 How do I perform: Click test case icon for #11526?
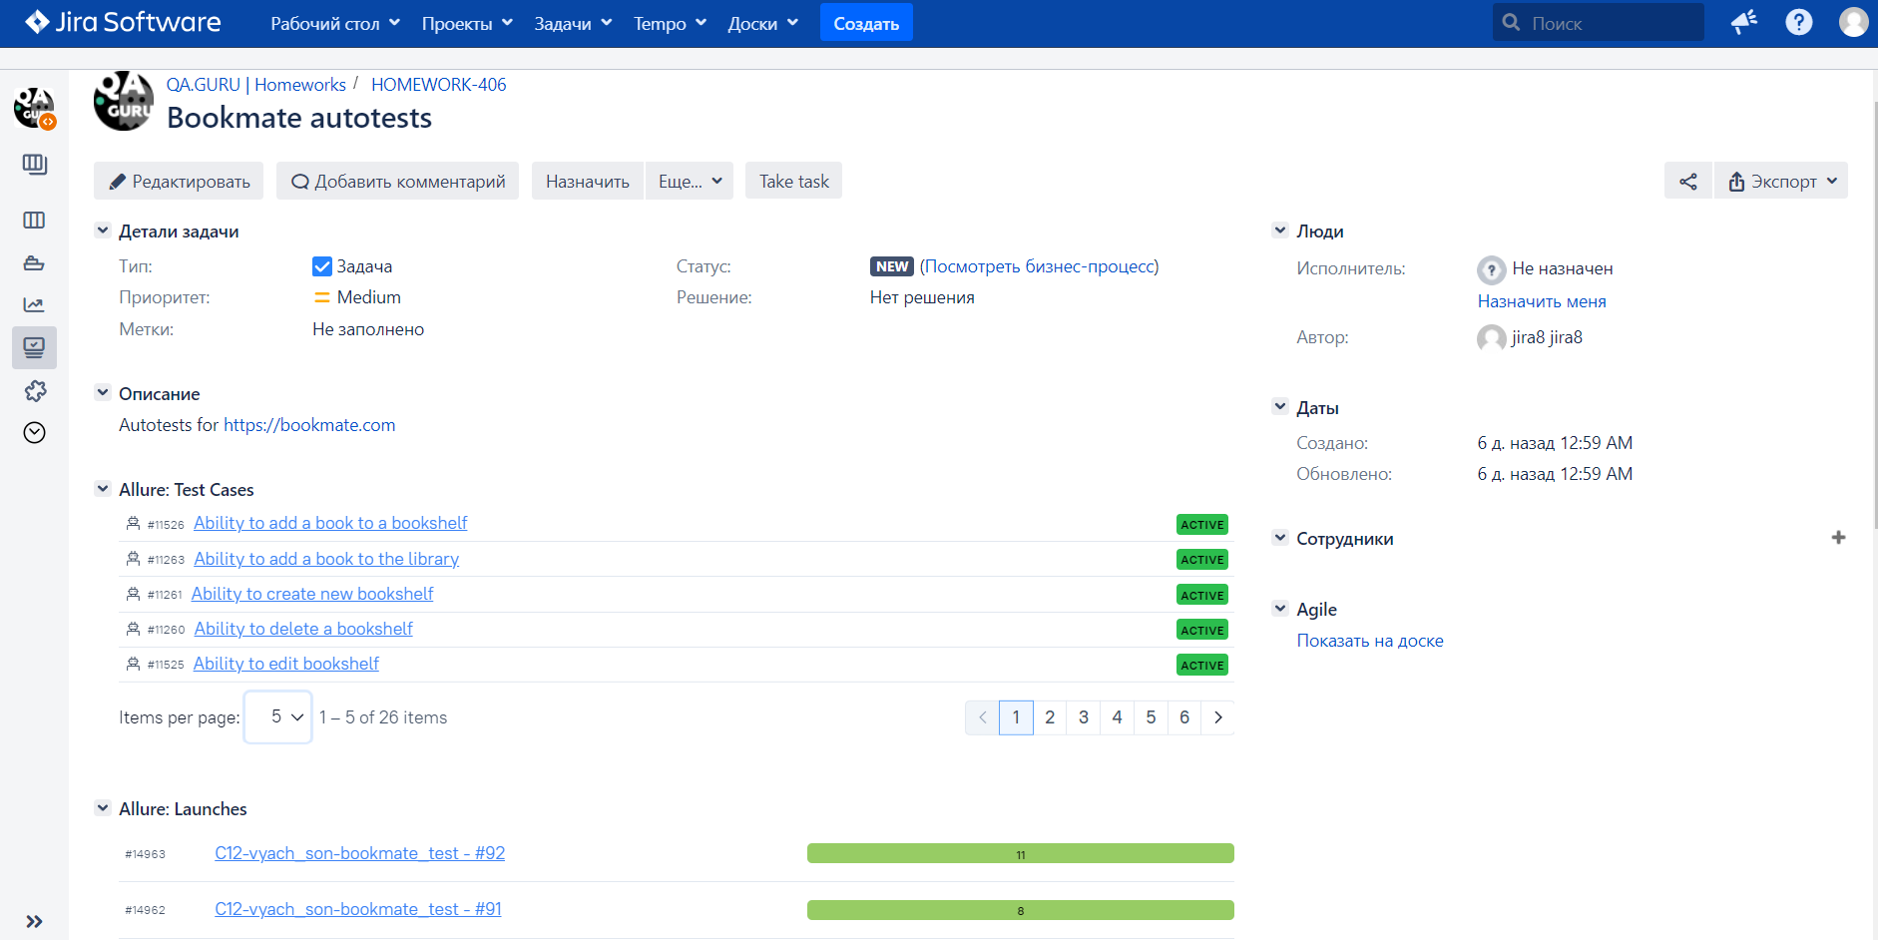click(x=133, y=523)
